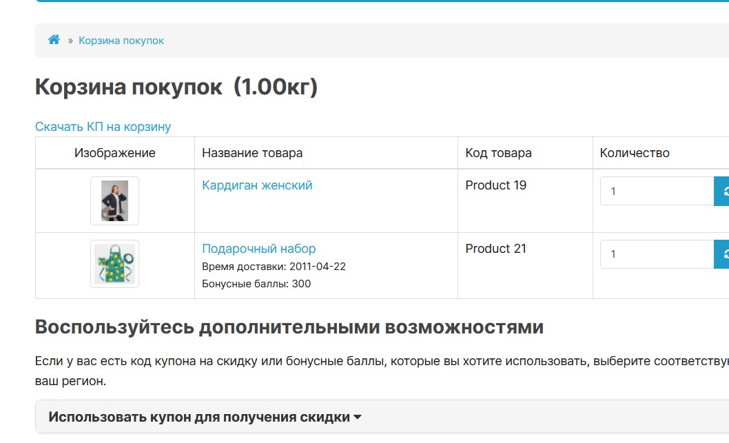Click the Product 21 code cell
This screenshot has width=729, height=443.
[495, 249]
